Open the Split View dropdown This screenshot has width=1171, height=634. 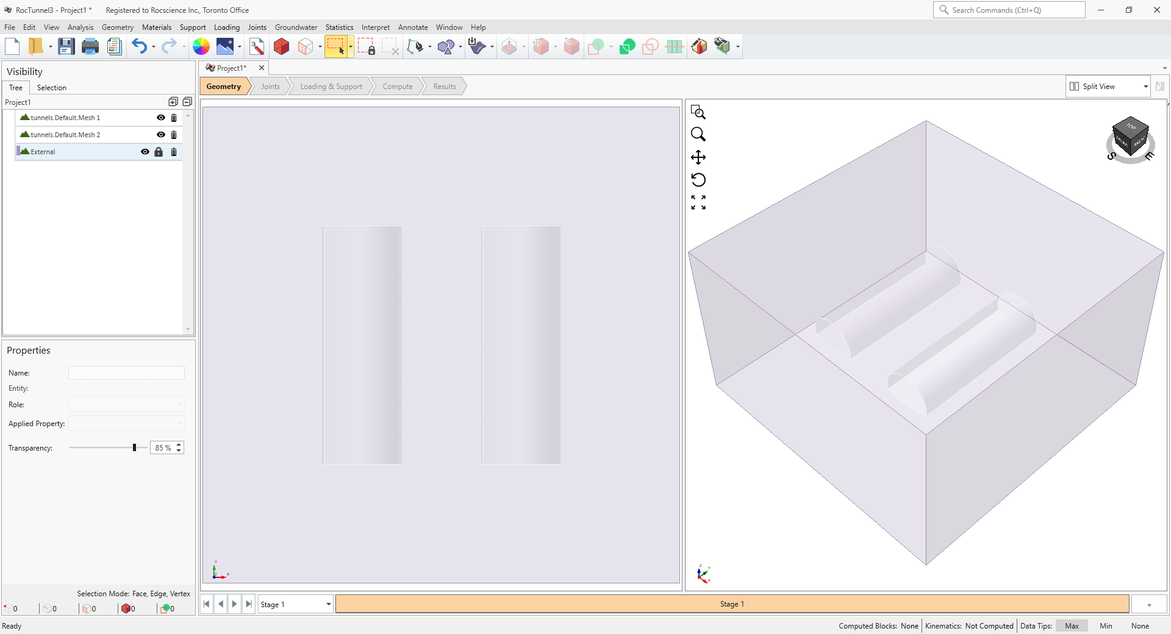click(x=1145, y=86)
